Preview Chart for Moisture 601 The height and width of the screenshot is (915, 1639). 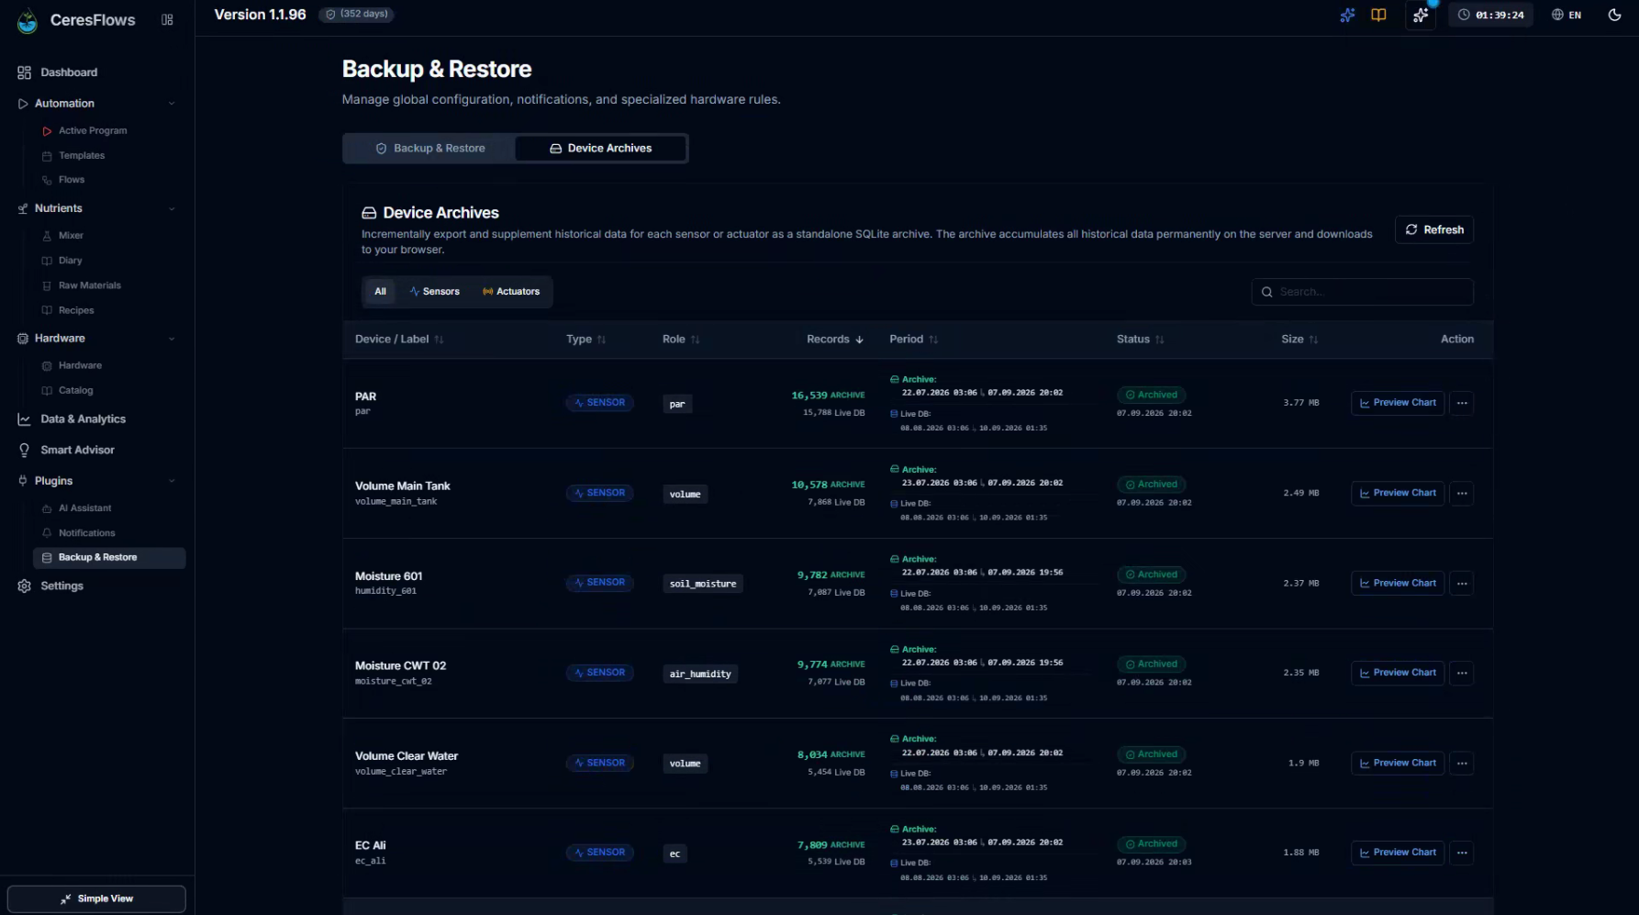[1398, 584]
